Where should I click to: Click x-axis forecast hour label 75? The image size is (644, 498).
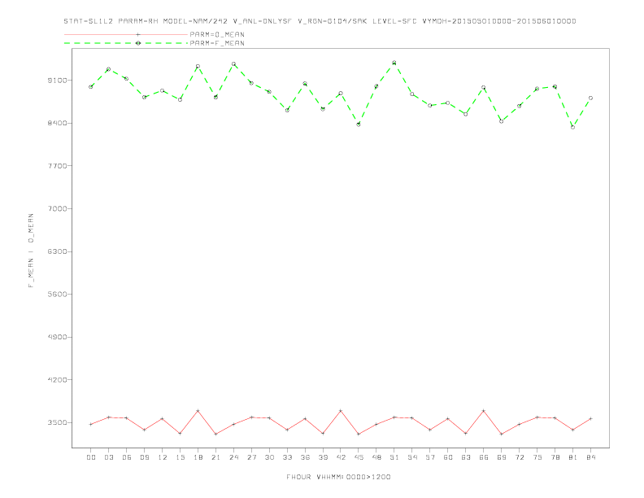coord(537,457)
